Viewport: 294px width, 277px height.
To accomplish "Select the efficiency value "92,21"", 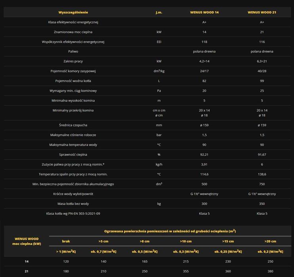I will click(x=204, y=155).
